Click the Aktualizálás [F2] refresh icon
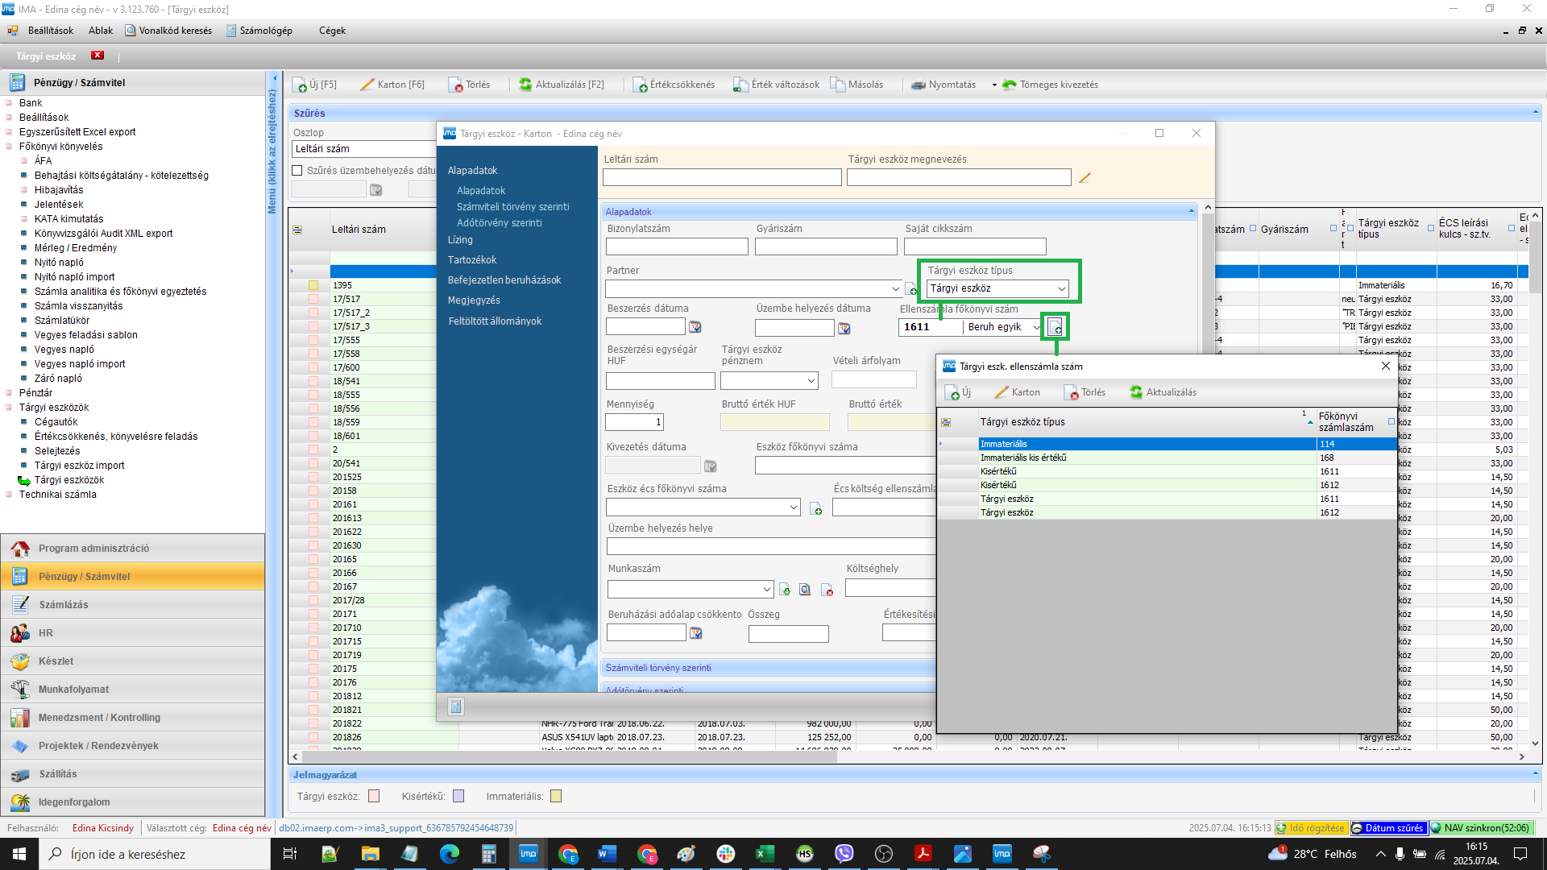 pyautogui.click(x=525, y=85)
